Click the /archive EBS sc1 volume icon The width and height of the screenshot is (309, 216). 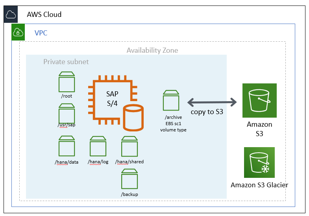[171, 101]
